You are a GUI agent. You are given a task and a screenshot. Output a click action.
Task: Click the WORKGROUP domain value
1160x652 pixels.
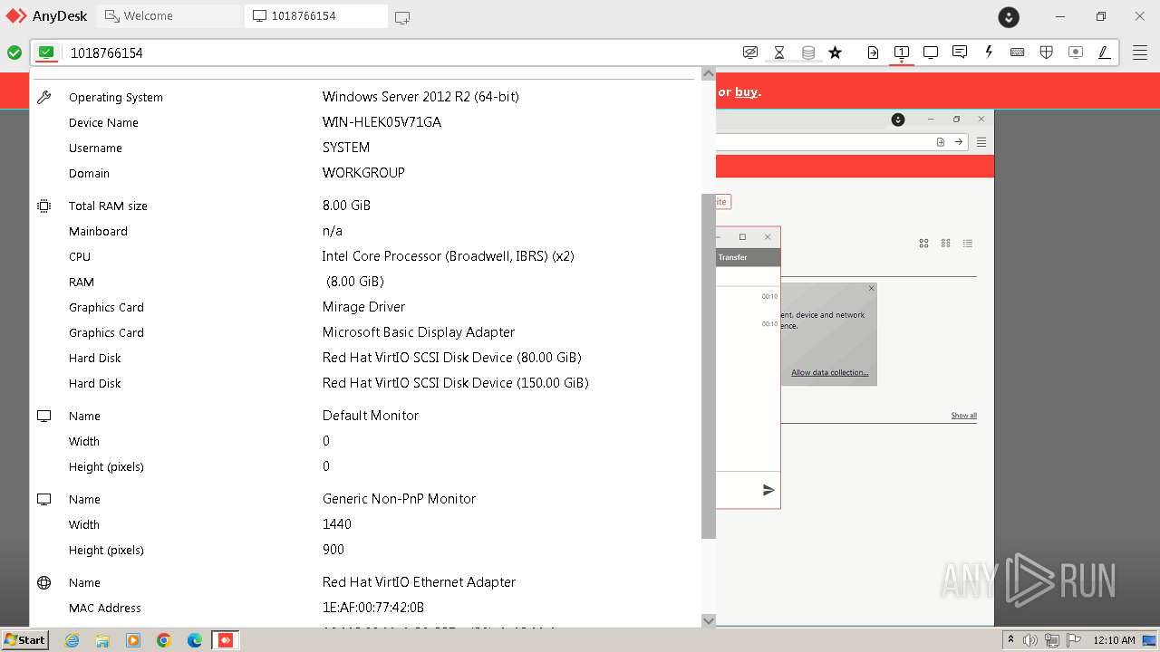(363, 172)
